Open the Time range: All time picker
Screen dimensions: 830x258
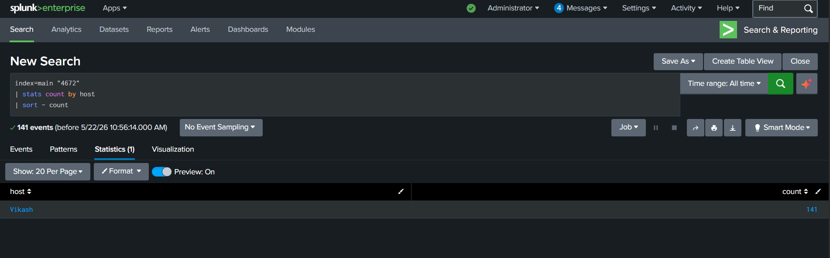[724, 84]
